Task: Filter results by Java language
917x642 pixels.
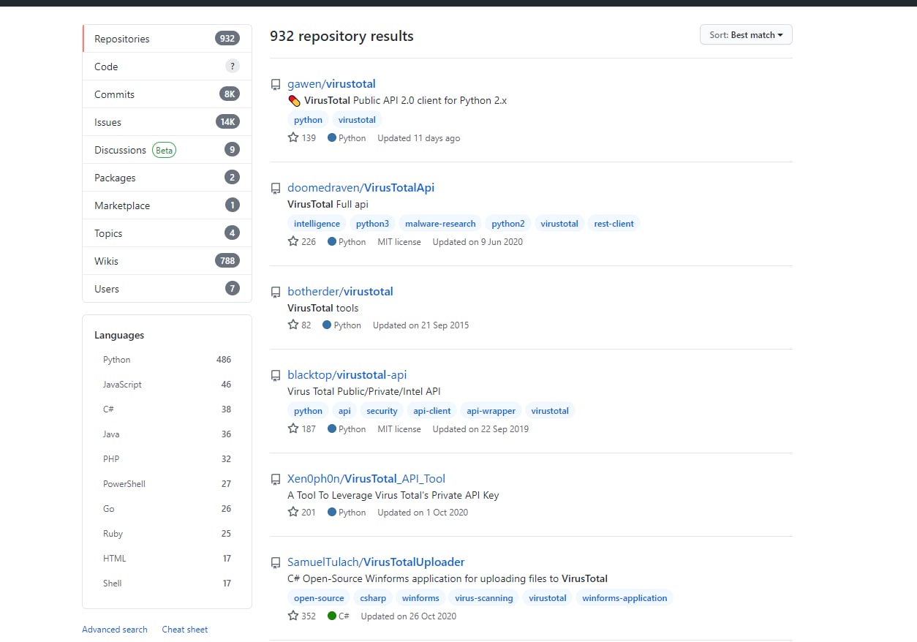Action: point(167,434)
